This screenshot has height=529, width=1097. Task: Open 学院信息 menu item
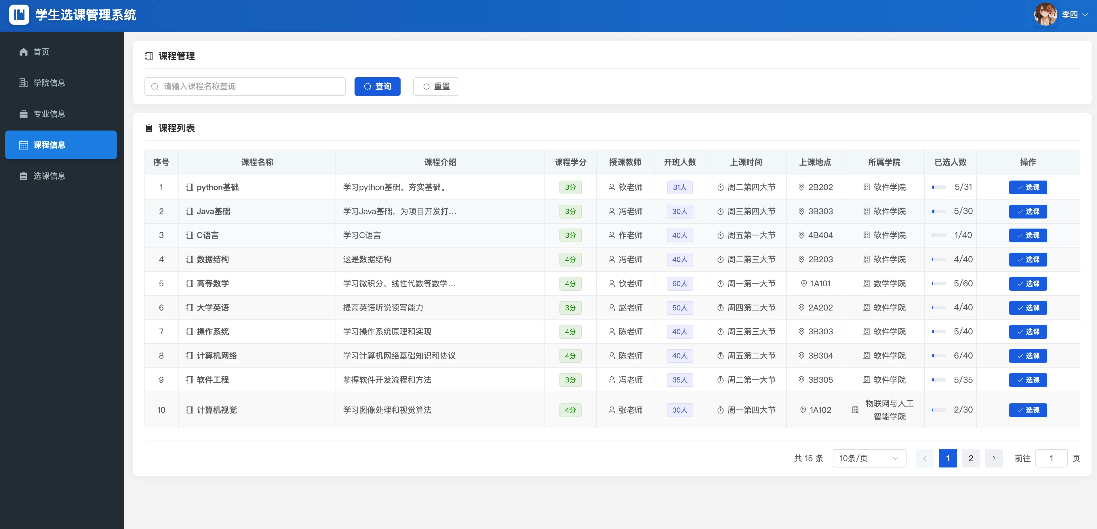49,83
